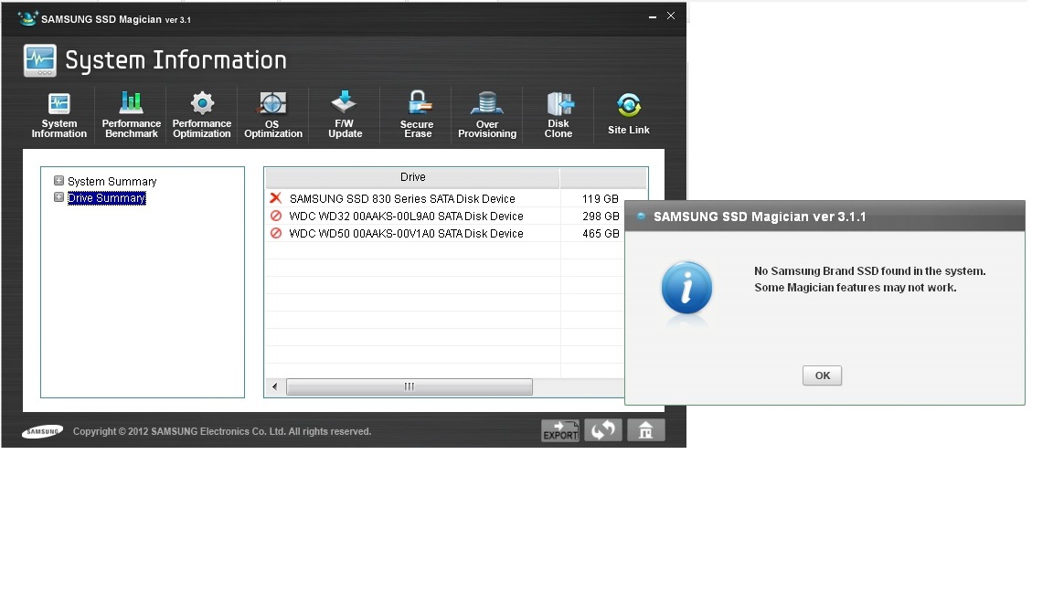The image size is (1053, 592).
Task: Select the Drive Summary tree item
Action: point(106,198)
